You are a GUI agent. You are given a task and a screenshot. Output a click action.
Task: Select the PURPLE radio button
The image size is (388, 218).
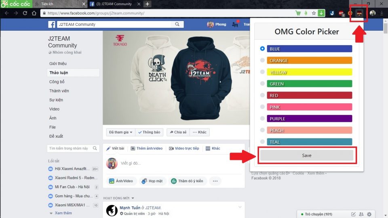pyautogui.click(x=262, y=118)
